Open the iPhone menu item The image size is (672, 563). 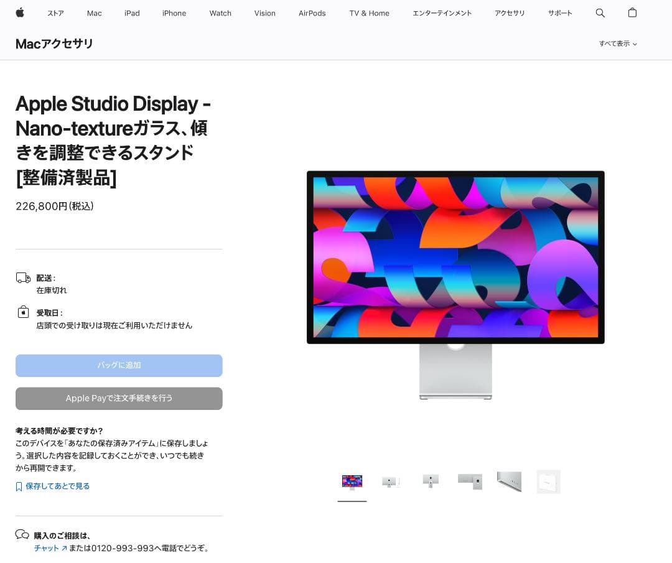(174, 13)
